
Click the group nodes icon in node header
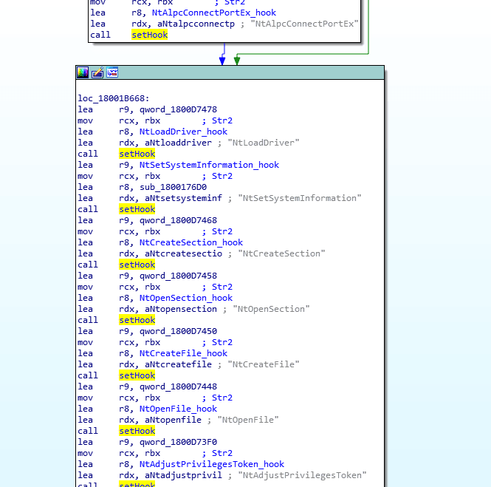112,72
